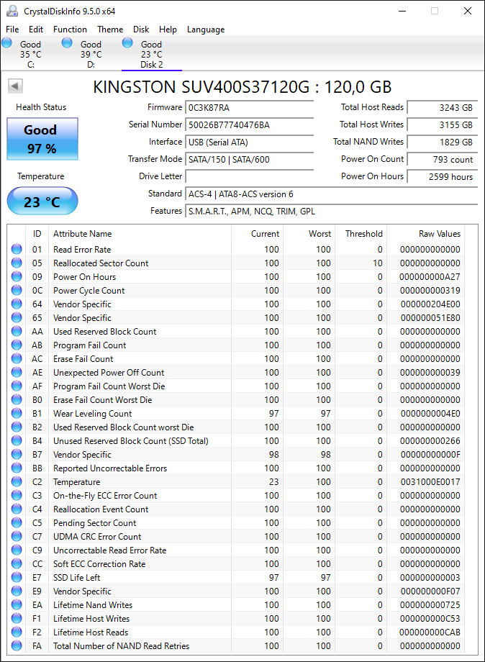
Task: Select the Uncorrectable Read Error Rate text
Action: coord(110,550)
